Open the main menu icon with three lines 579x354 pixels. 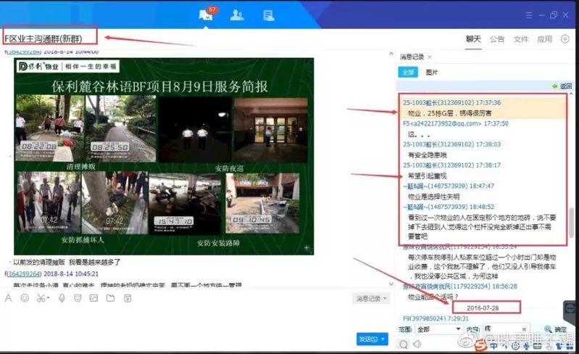529,15
